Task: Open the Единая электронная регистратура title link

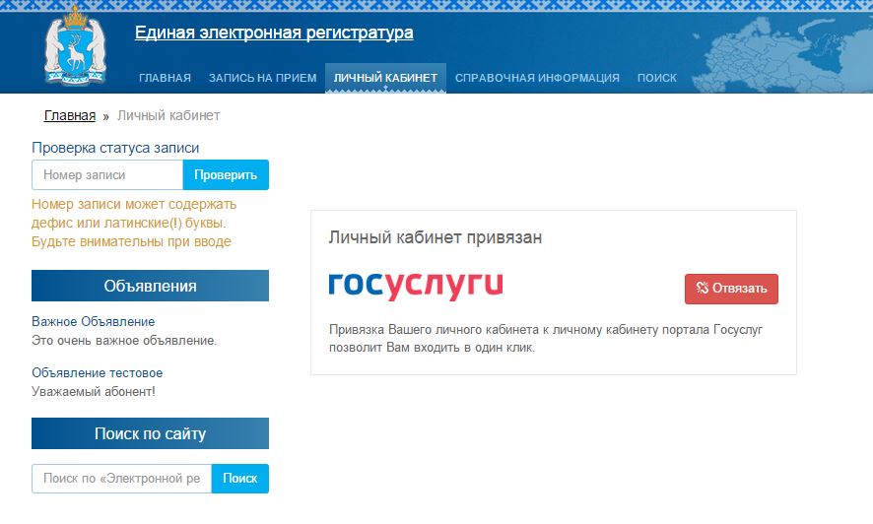Action: pyautogui.click(x=274, y=33)
